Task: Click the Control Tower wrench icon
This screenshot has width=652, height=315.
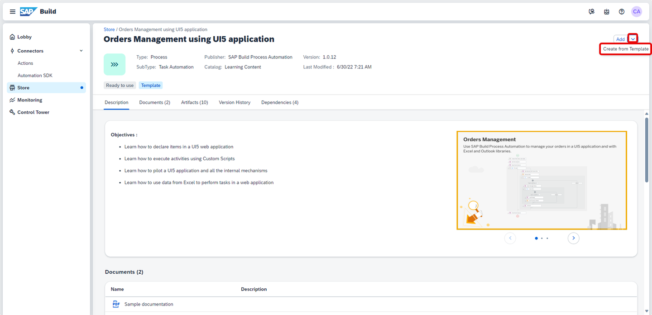Action: pyautogui.click(x=12, y=112)
